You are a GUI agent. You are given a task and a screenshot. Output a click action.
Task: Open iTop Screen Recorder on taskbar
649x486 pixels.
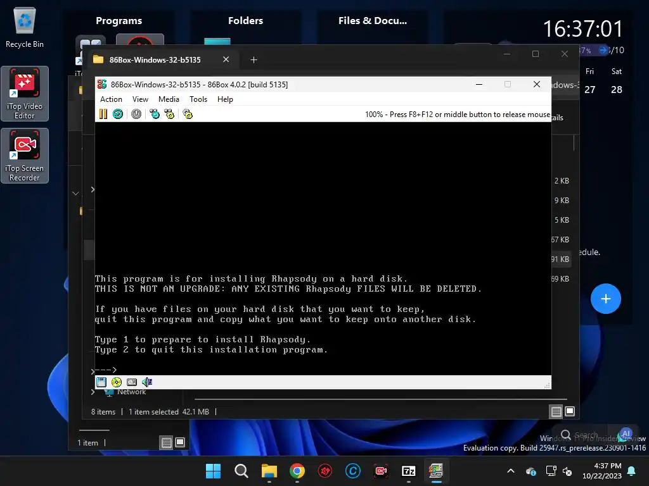click(381, 471)
